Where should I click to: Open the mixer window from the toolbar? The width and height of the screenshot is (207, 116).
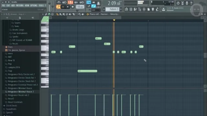pos(144,9)
